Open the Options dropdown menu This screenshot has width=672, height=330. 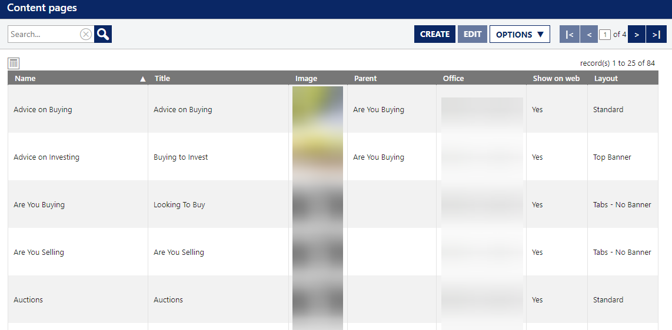pyautogui.click(x=520, y=34)
